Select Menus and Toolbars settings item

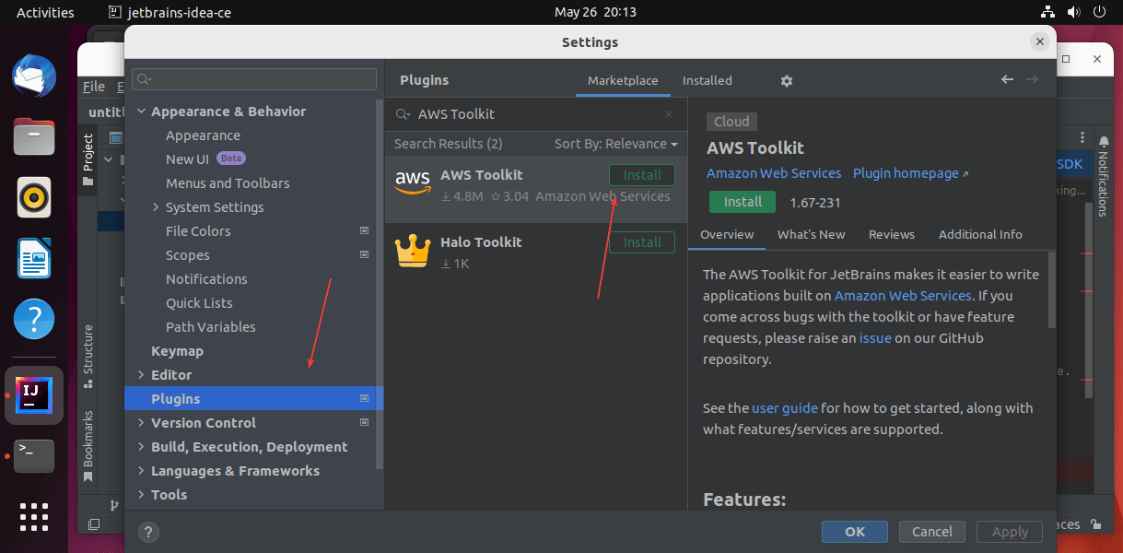228,183
